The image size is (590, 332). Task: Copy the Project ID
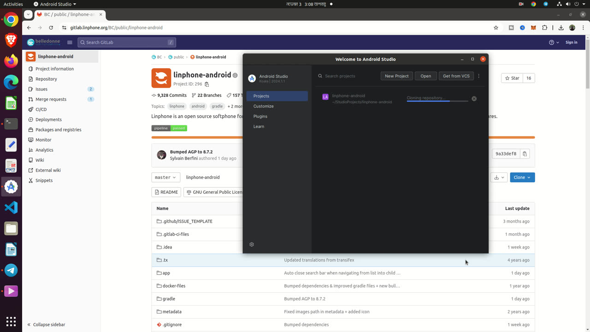click(207, 84)
